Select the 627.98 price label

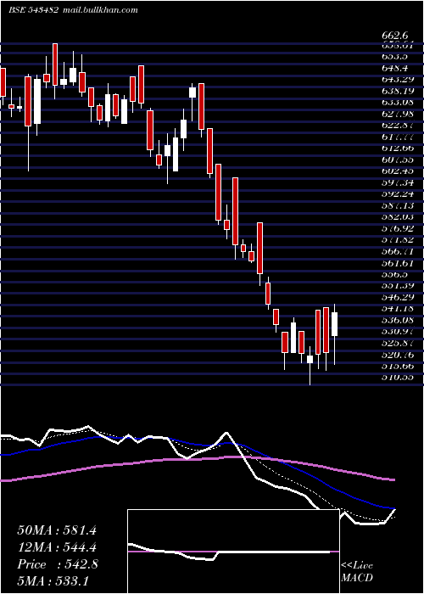click(x=398, y=115)
